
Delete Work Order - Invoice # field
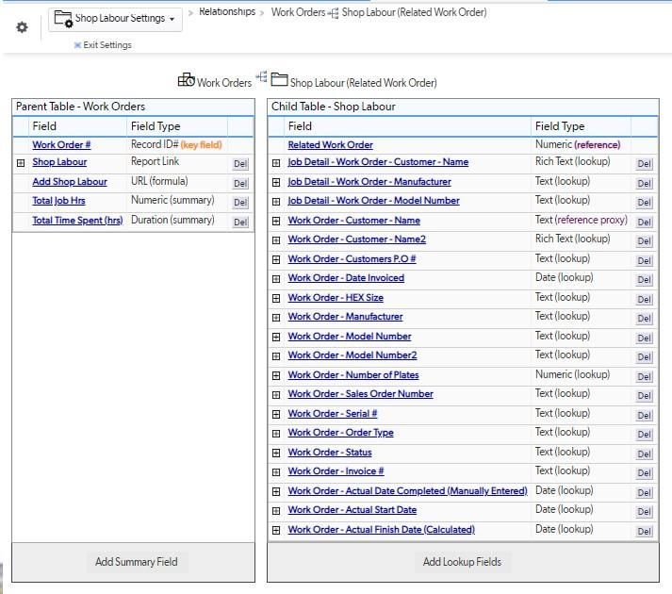644,473
